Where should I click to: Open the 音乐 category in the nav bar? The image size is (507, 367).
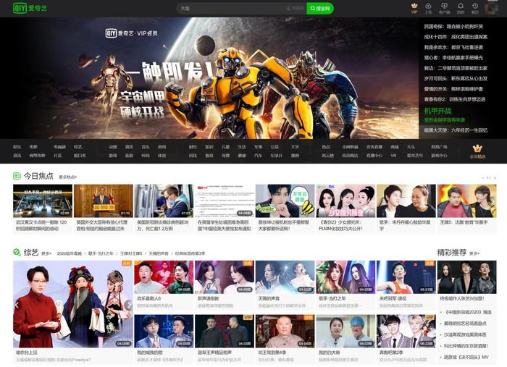(146, 147)
